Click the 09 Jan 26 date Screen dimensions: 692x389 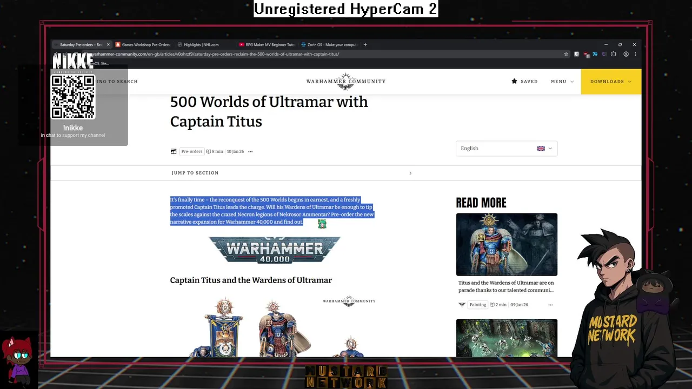[x=518, y=305]
